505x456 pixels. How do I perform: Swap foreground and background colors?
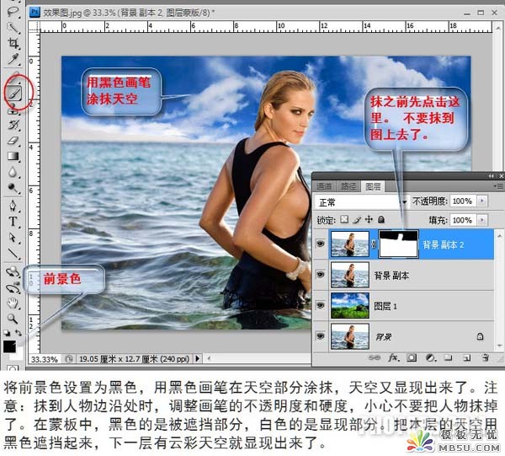19,332
